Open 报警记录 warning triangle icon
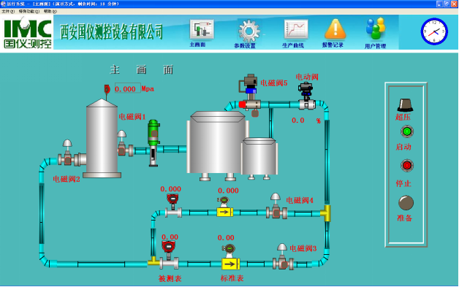Image resolution: width=459 pixels, height=287 pixels. pyautogui.click(x=335, y=29)
